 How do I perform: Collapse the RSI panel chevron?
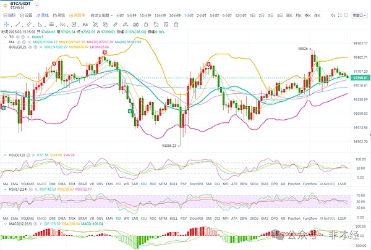(x=5, y=190)
